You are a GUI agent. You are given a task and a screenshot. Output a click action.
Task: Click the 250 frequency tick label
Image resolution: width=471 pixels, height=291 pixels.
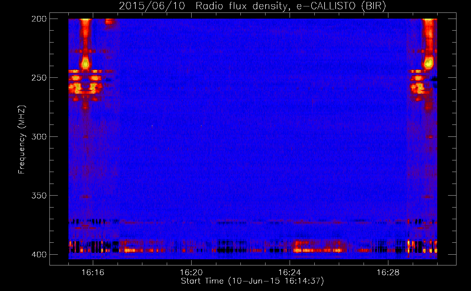(39, 78)
